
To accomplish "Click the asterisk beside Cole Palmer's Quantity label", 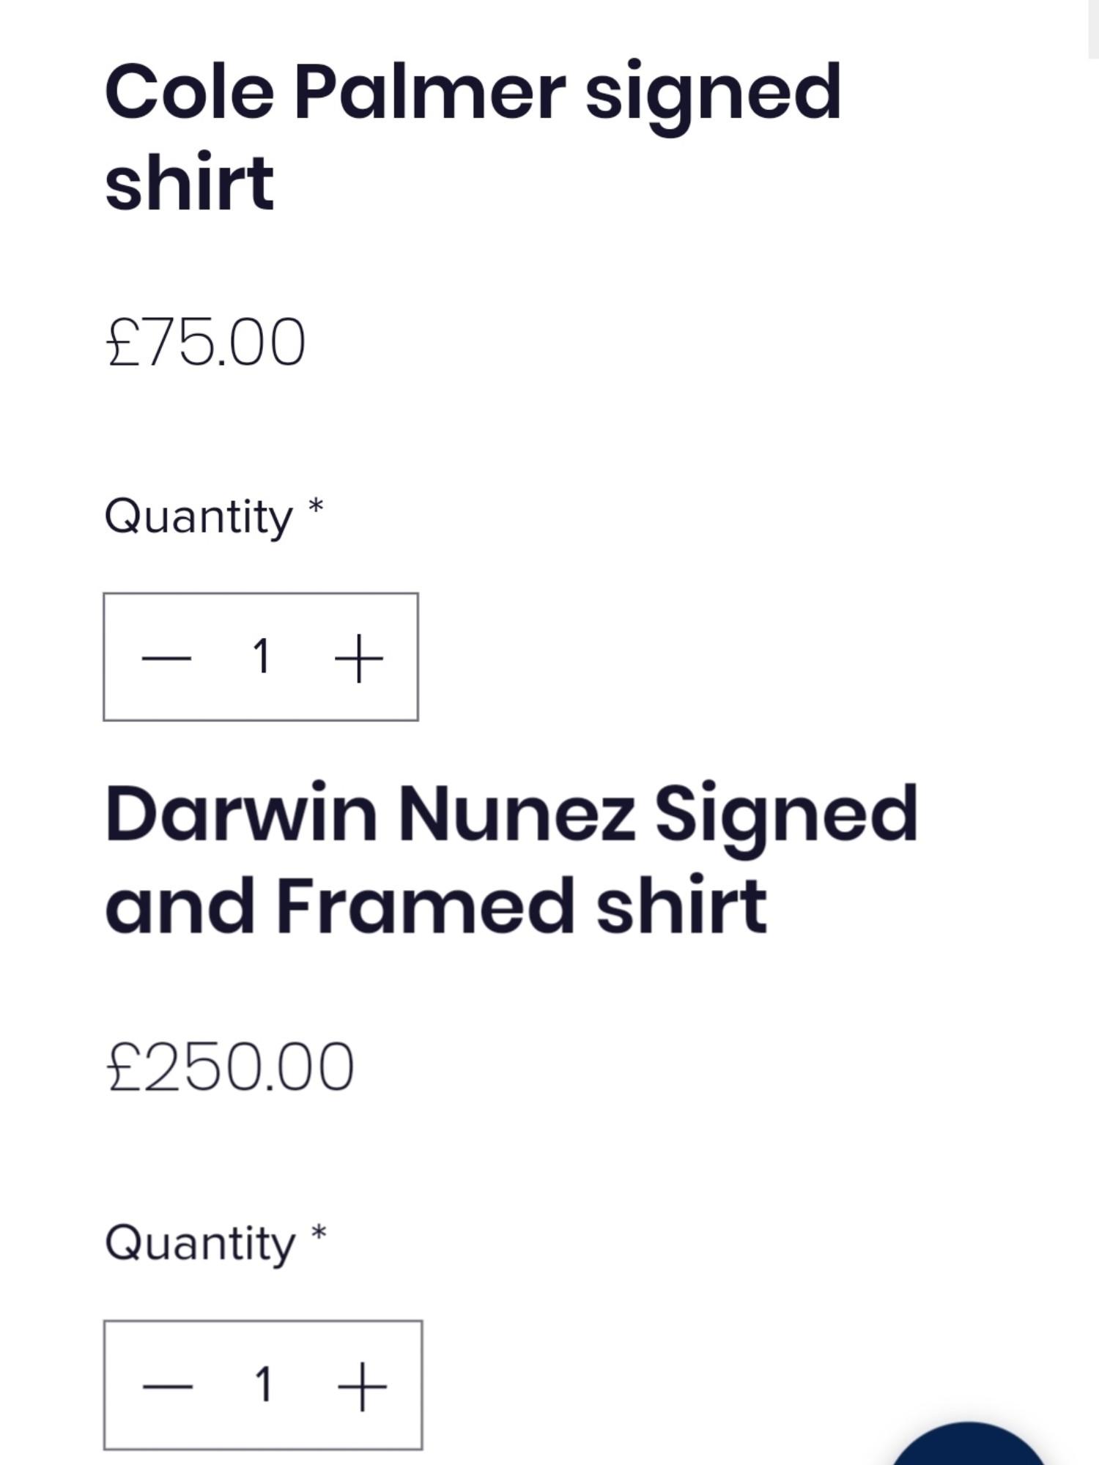I will (x=316, y=507).
